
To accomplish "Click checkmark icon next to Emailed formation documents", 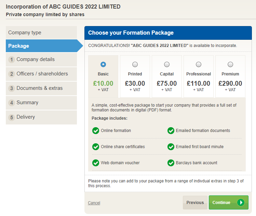I will pos(171,131).
